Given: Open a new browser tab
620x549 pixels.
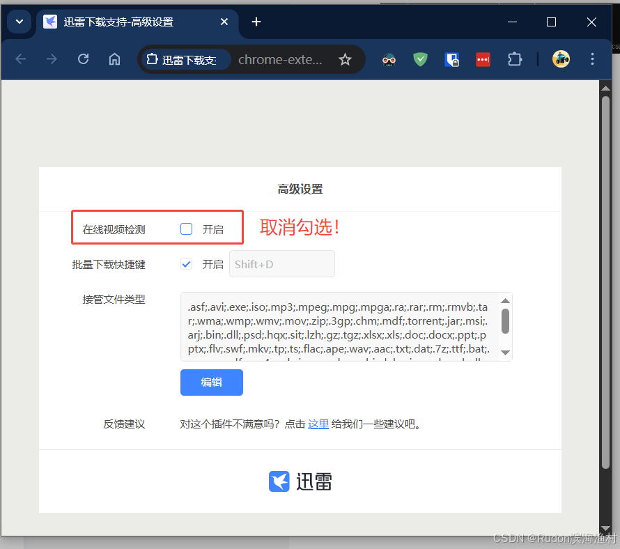Looking at the screenshot, I should 256,22.
